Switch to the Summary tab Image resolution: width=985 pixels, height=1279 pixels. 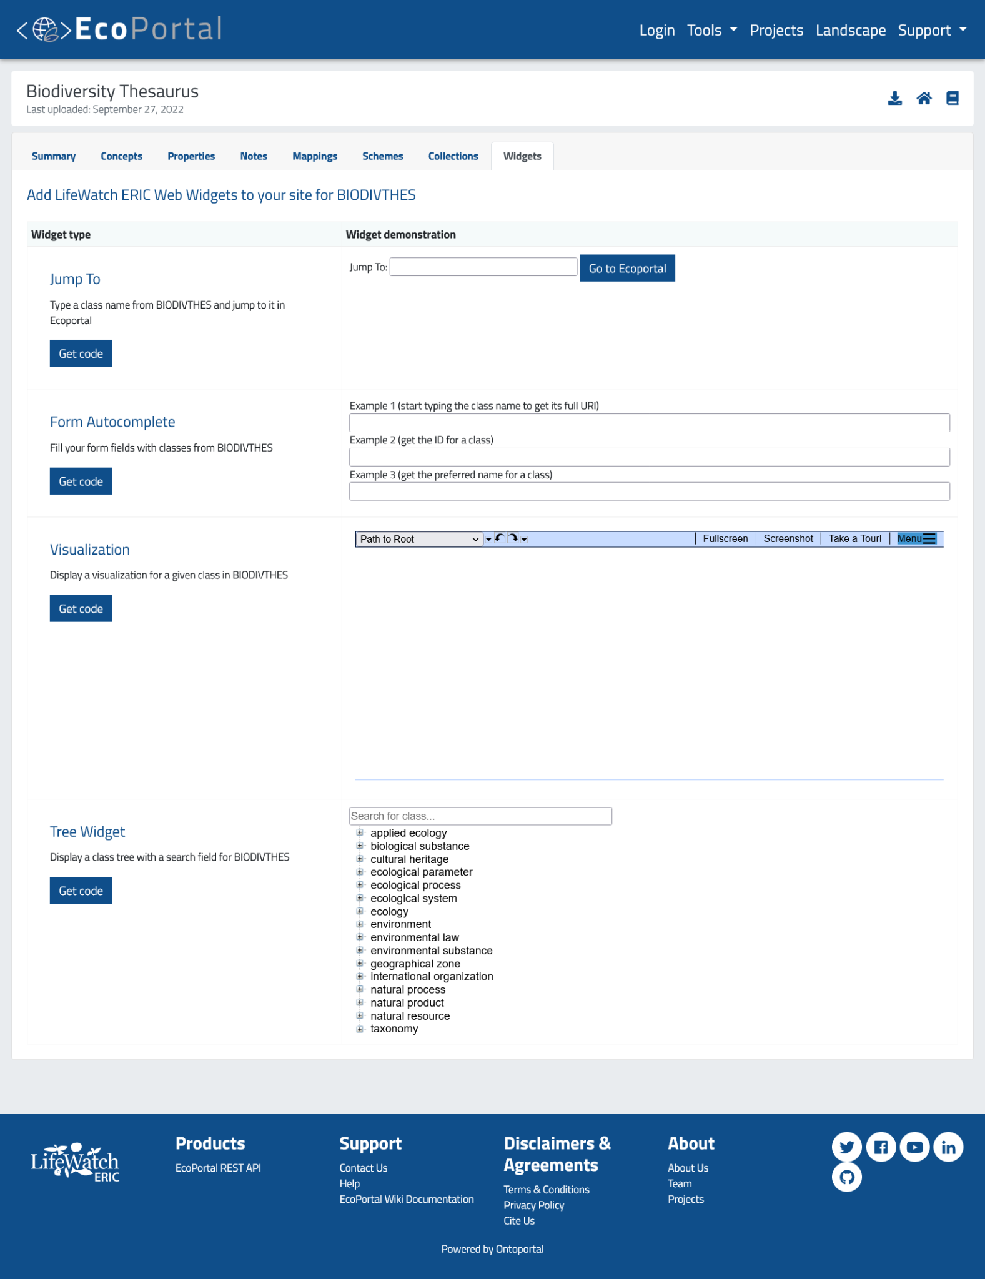[x=54, y=156]
